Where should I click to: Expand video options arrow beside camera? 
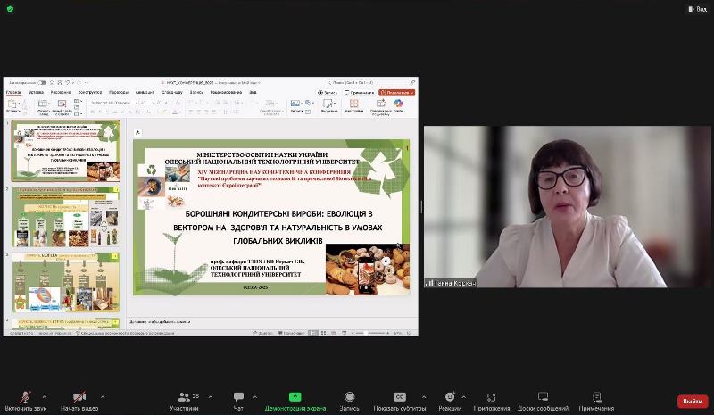[x=102, y=397]
